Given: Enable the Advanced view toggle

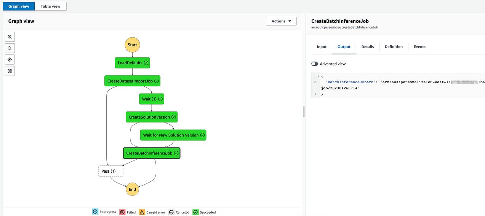Looking at the screenshot, I should [315, 64].
